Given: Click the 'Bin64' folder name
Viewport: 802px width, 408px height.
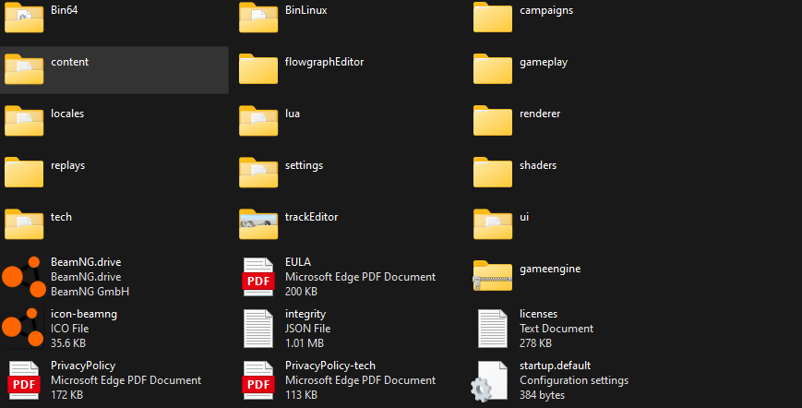Looking at the screenshot, I should (x=64, y=10).
